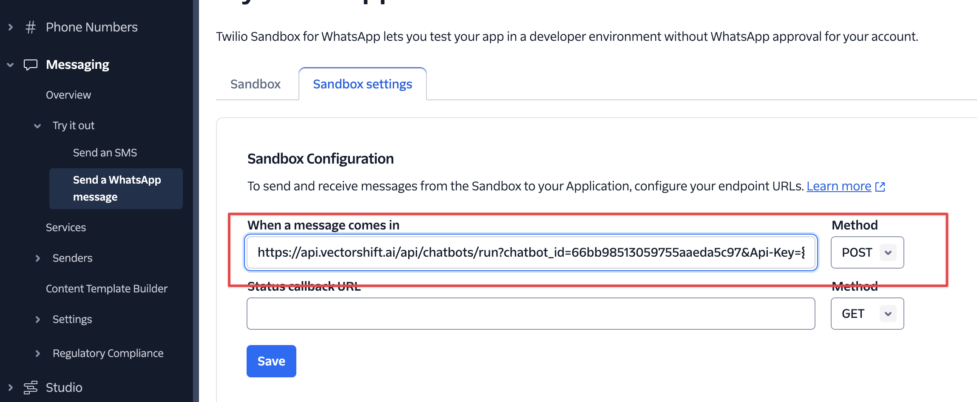Switch to the Sandbox tab
977x402 pixels.
255,84
